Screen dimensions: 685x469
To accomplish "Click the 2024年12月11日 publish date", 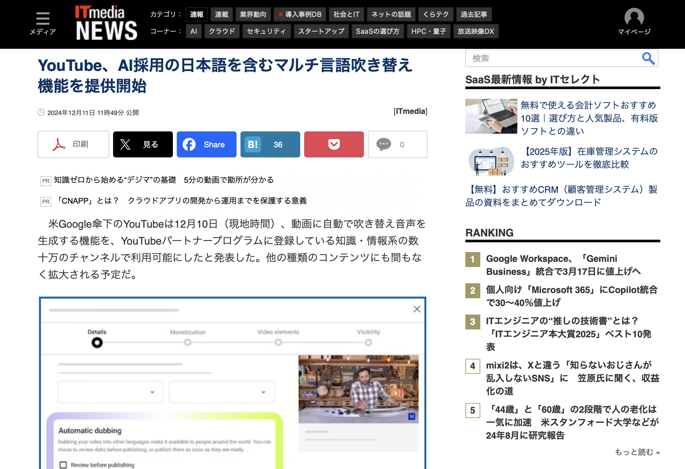I will 93,113.
